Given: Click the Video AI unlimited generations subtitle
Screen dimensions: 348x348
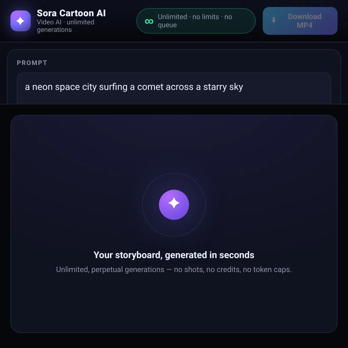Looking at the screenshot, I should coord(66,26).
